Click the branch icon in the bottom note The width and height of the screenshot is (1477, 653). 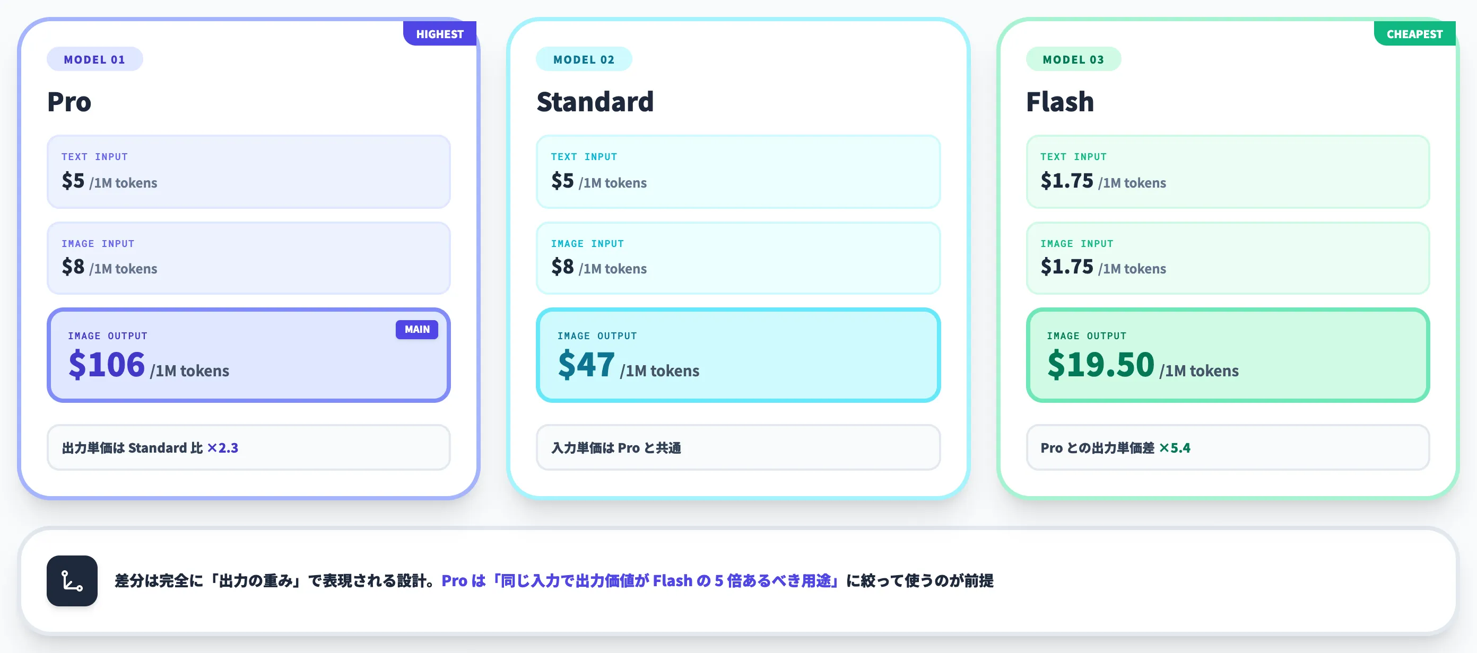pyautogui.click(x=72, y=580)
